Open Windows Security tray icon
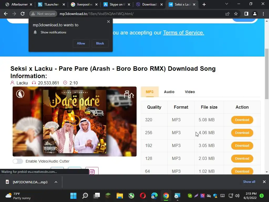The height and width of the screenshot is (202, 269). [215, 196]
